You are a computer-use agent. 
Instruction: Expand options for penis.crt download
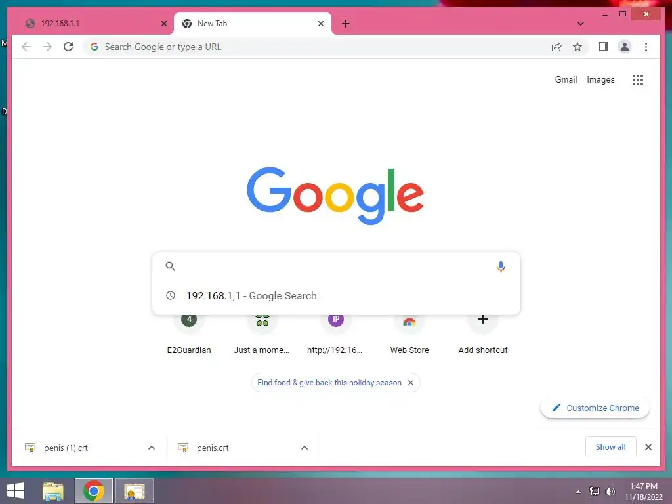[x=304, y=448]
